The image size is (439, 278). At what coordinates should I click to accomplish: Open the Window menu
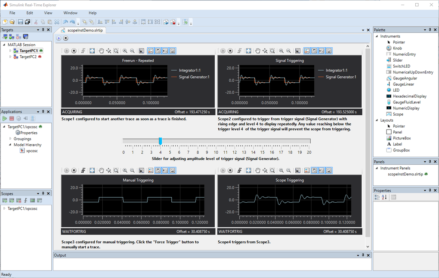click(70, 13)
